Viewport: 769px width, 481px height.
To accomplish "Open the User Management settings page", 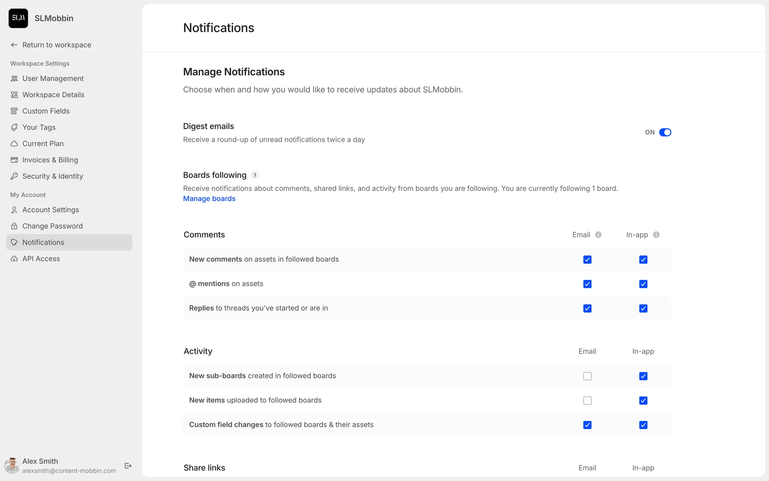I will point(53,79).
